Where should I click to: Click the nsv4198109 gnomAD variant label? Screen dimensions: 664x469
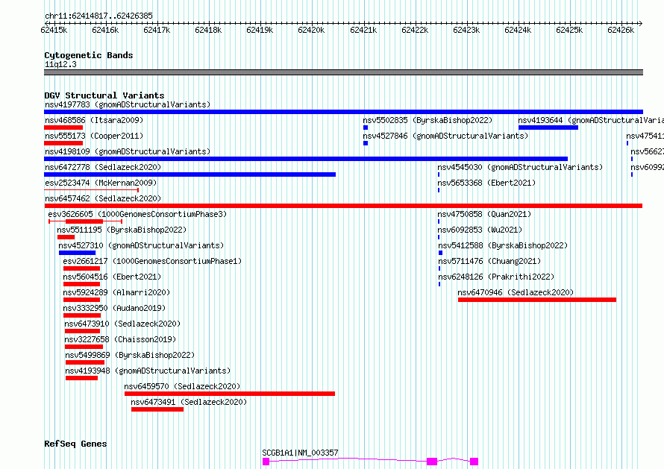pos(128,151)
